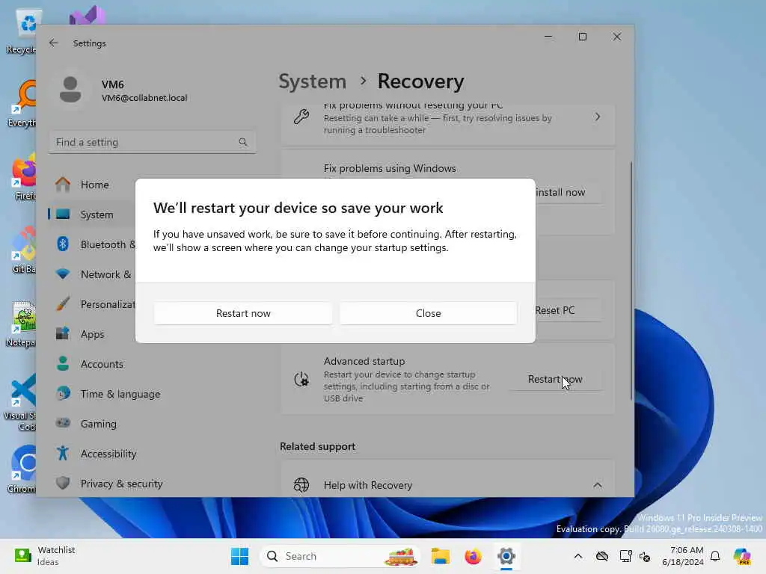Click the Accessibility figure icon
The height and width of the screenshot is (574, 766).
[63, 454]
